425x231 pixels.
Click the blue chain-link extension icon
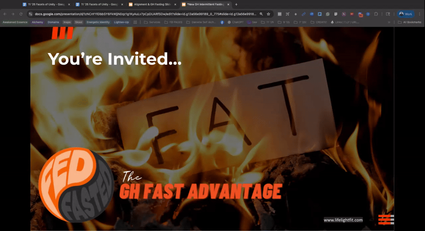(x=303, y=14)
